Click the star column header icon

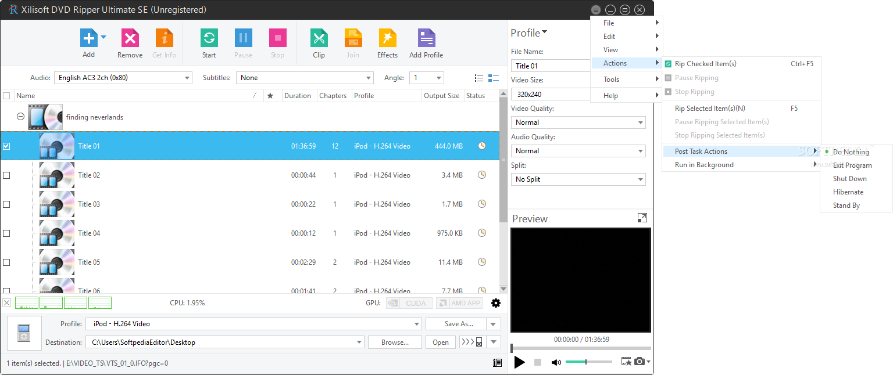coord(270,96)
